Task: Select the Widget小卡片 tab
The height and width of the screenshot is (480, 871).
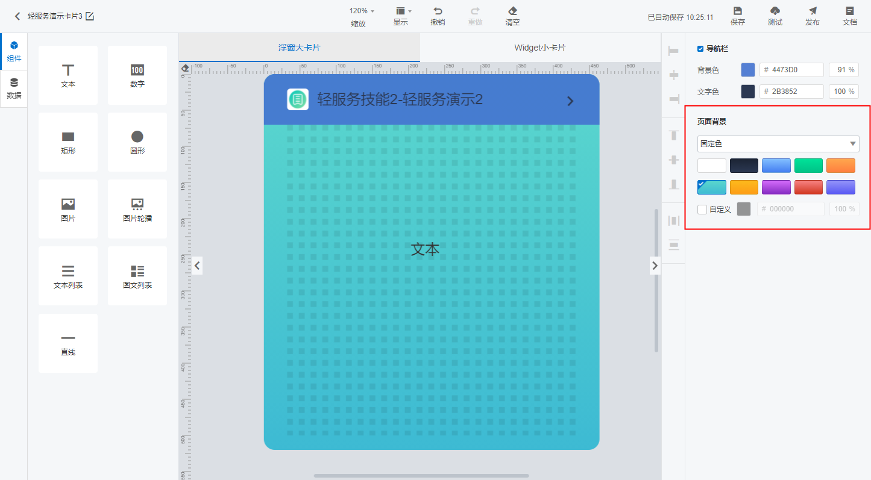Action: pos(540,48)
